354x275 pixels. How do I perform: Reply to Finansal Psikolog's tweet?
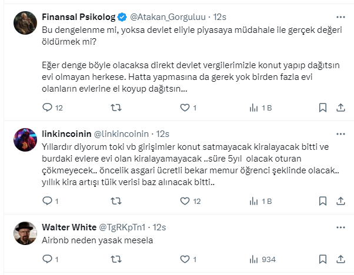(48, 108)
